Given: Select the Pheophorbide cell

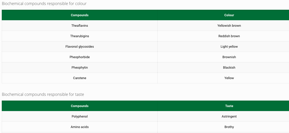Looking at the screenshot, I should [80, 57].
